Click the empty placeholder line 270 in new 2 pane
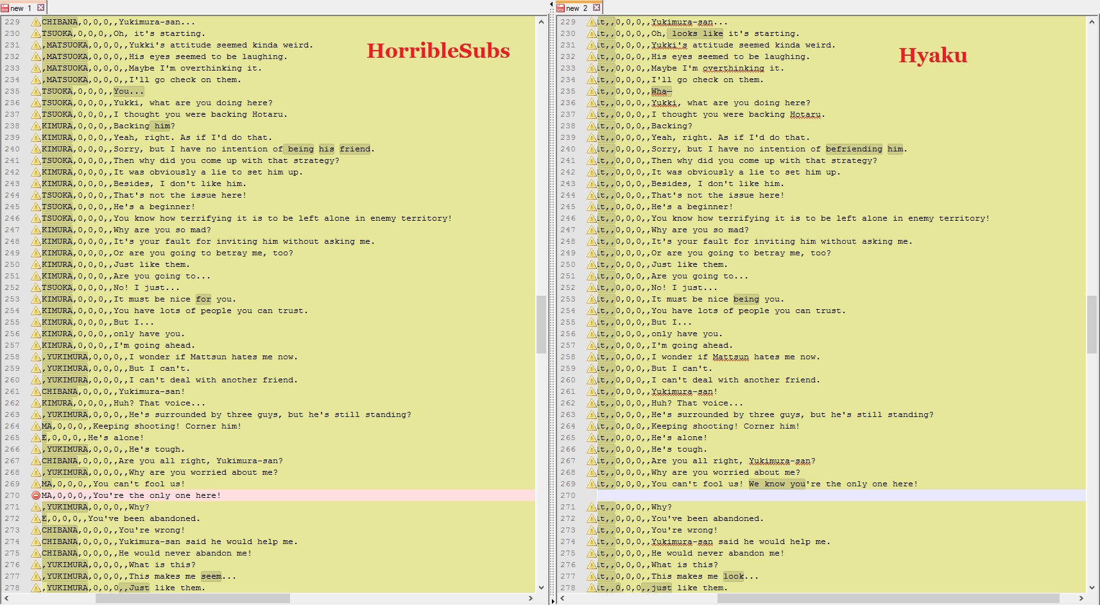 [841, 495]
